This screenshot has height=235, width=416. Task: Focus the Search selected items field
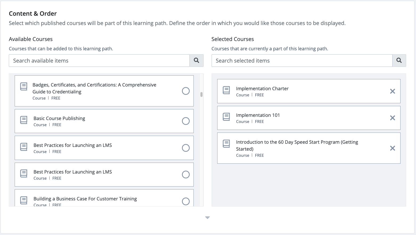(302, 61)
